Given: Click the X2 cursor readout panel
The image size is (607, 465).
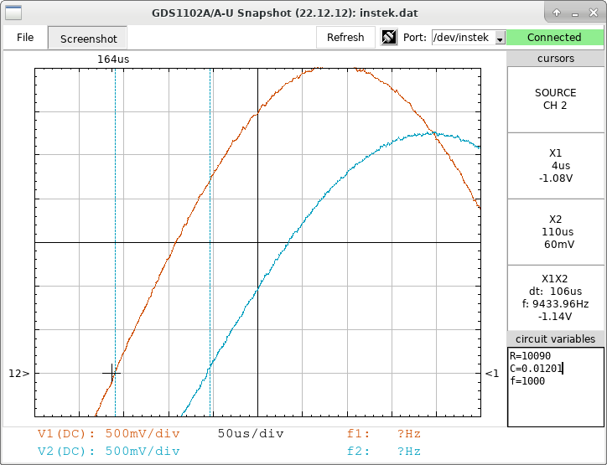Looking at the screenshot, I should coord(555,232).
